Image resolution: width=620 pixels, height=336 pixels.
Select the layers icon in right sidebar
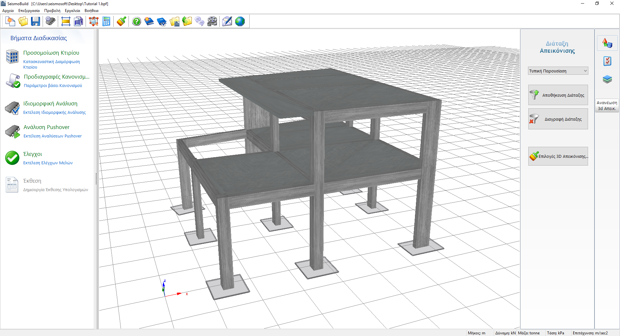click(607, 79)
